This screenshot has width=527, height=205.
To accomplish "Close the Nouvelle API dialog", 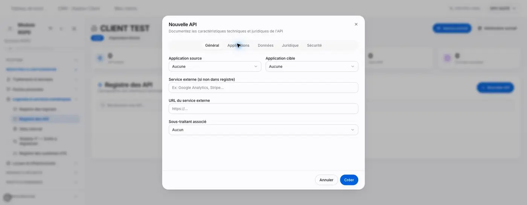I will [x=356, y=24].
